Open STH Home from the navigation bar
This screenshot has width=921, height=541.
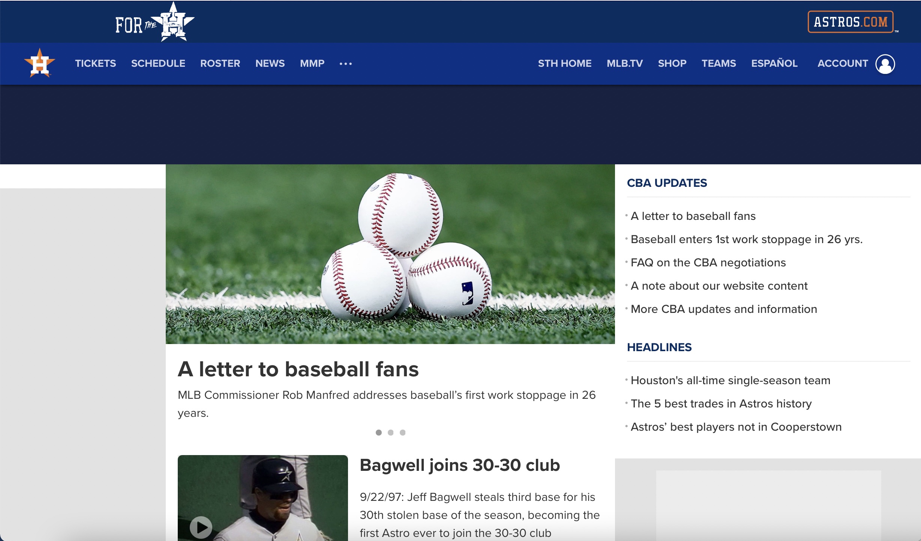click(x=565, y=63)
